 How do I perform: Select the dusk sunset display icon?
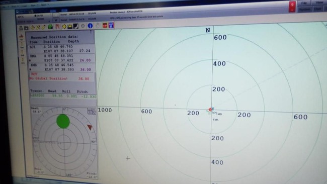point(70,26)
